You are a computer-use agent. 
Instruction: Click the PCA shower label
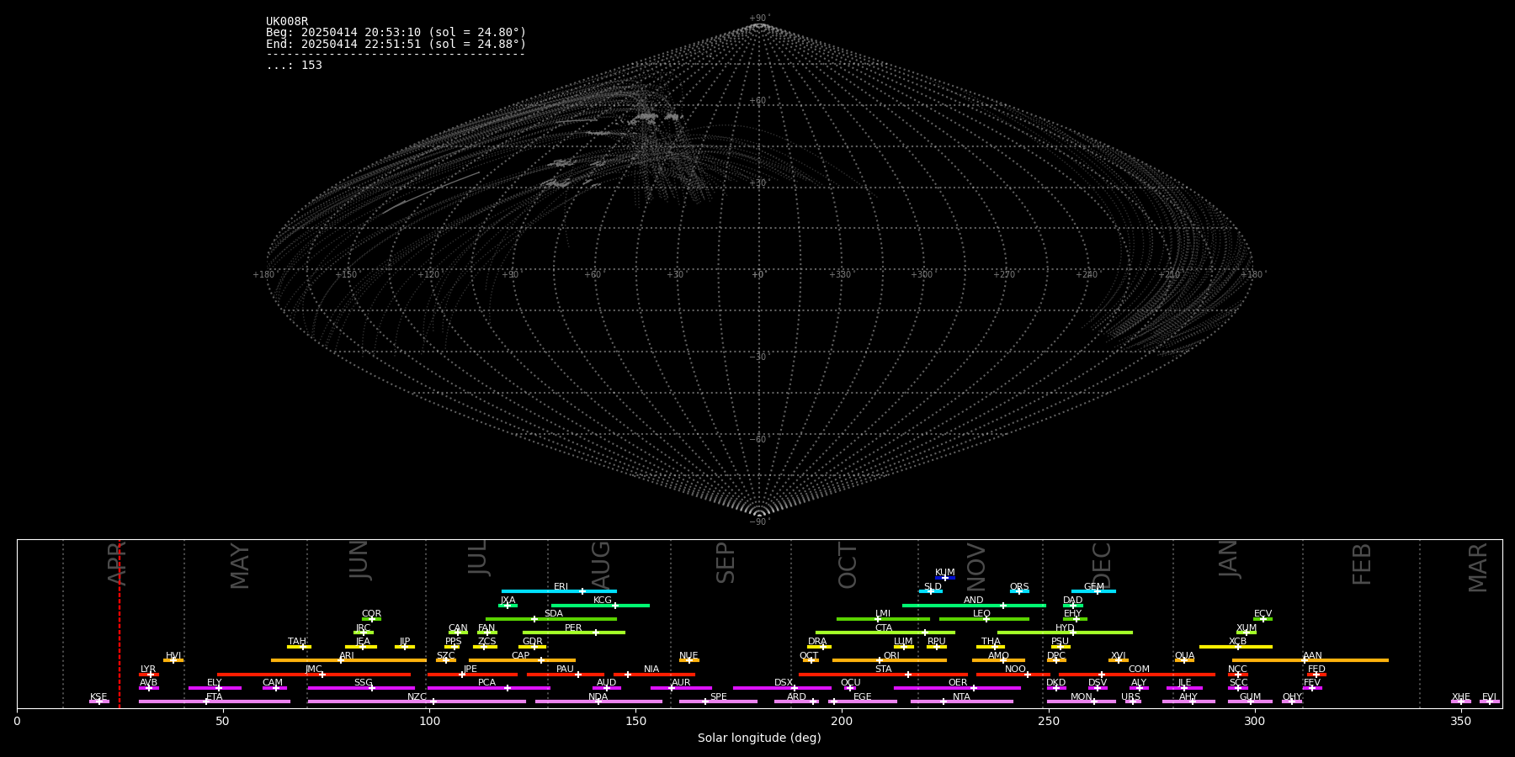[x=487, y=683]
